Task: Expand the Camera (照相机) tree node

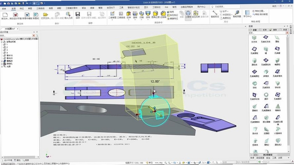Action: pos(2,64)
